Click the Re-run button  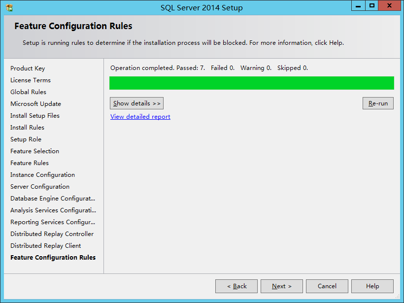click(378, 103)
